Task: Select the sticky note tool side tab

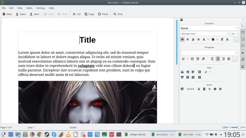Action: 243,39
